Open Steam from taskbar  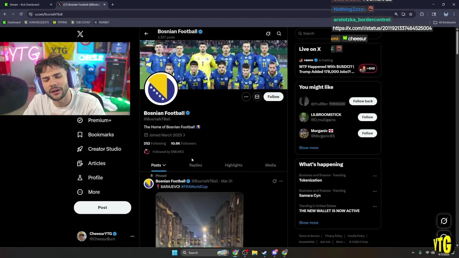pyautogui.click(x=265, y=253)
